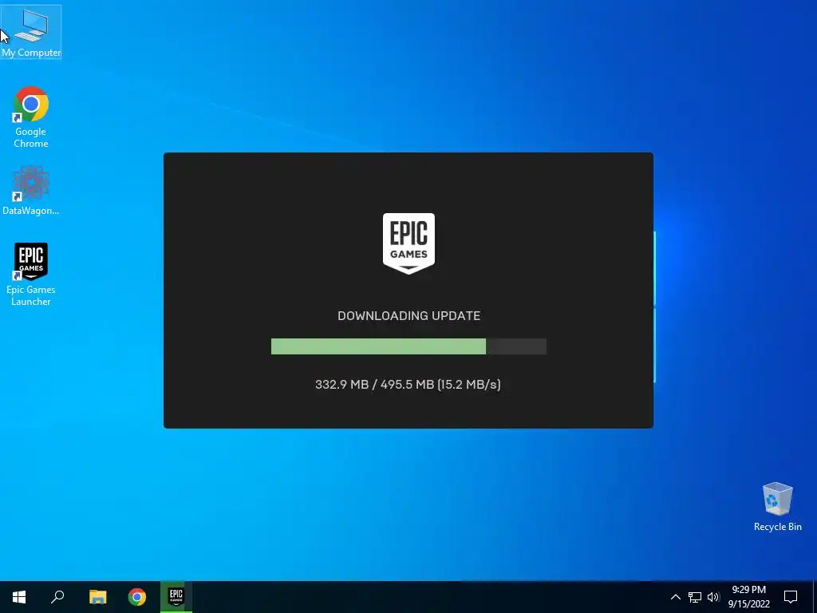Open the volume speaker tray icon
Screen dimensions: 817x613
pyautogui.click(x=713, y=597)
